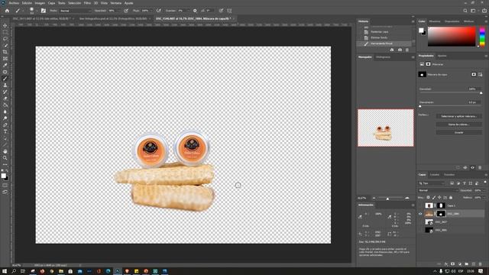Open the Ventana menu

point(115,3)
